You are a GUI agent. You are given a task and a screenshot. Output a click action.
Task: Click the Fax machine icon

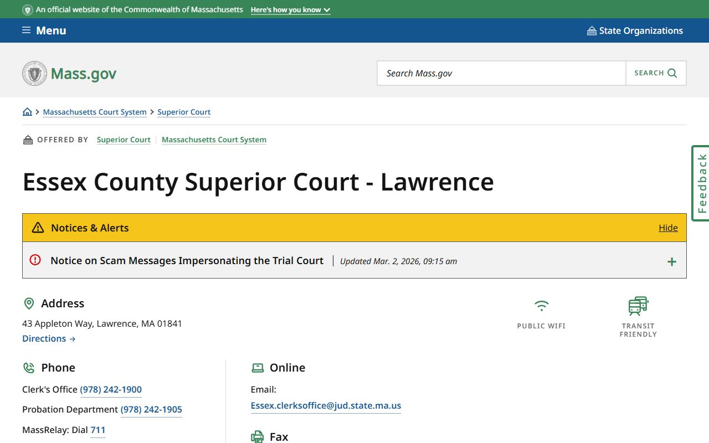(258, 437)
